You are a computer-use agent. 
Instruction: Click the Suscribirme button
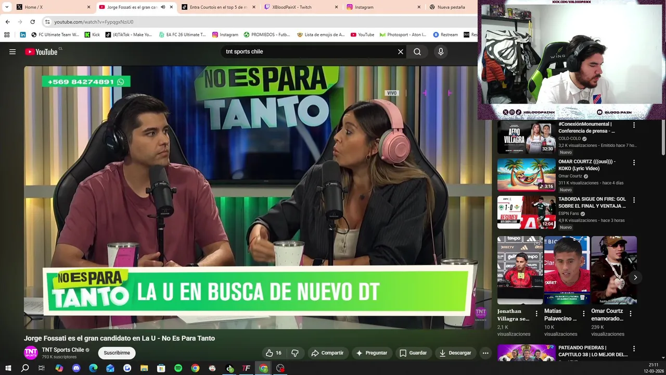[x=117, y=353]
